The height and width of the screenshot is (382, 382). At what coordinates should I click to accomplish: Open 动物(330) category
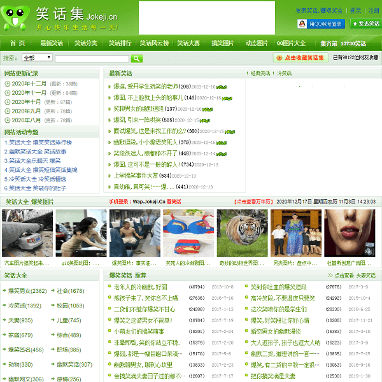(20, 364)
